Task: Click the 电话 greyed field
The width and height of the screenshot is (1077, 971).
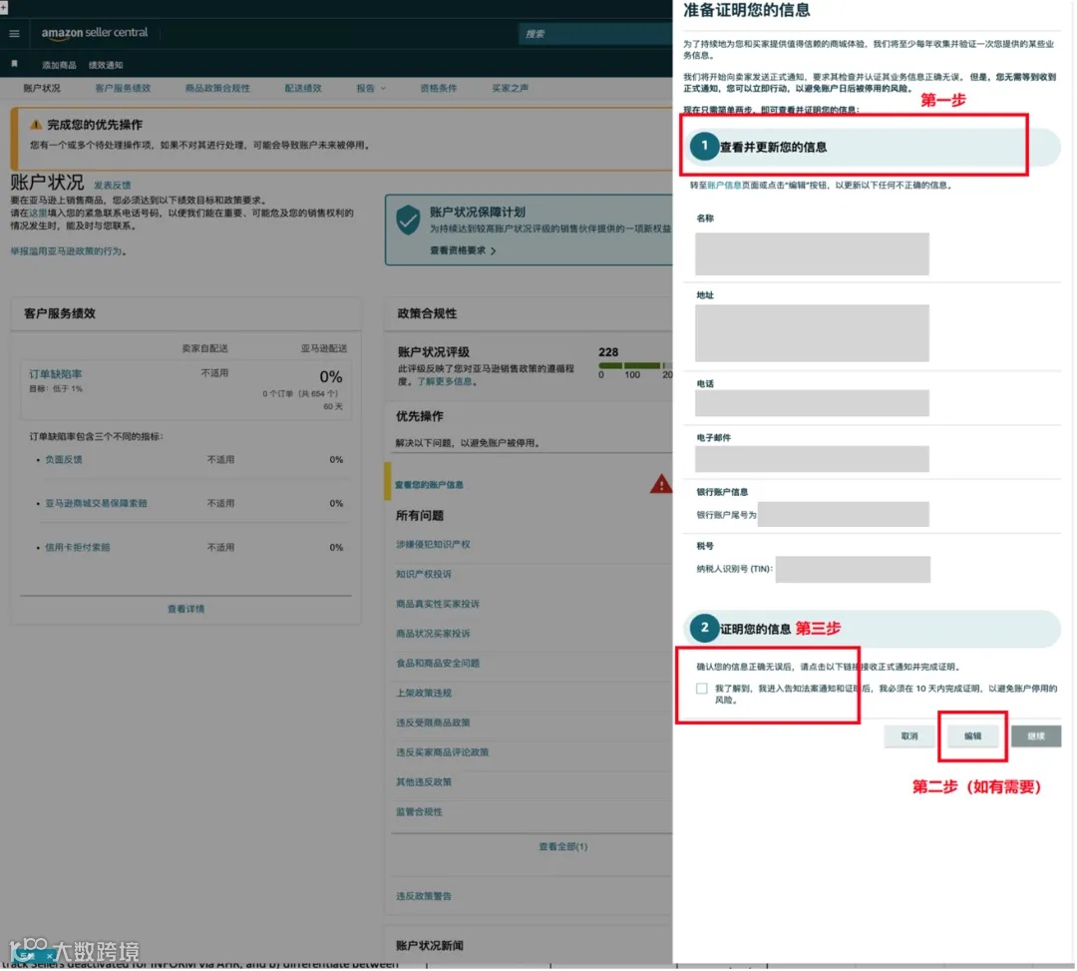Action: 812,403
